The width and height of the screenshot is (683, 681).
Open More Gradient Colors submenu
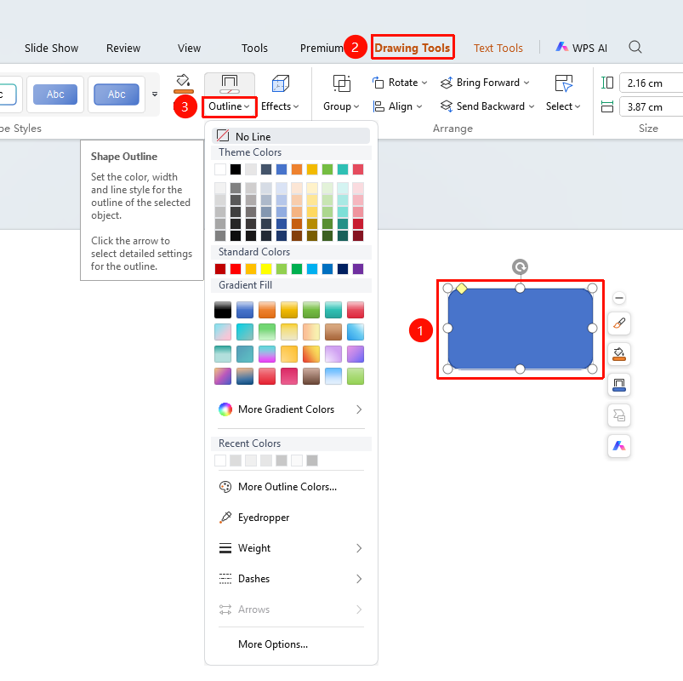pyautogui.click(x=291, y=409)
